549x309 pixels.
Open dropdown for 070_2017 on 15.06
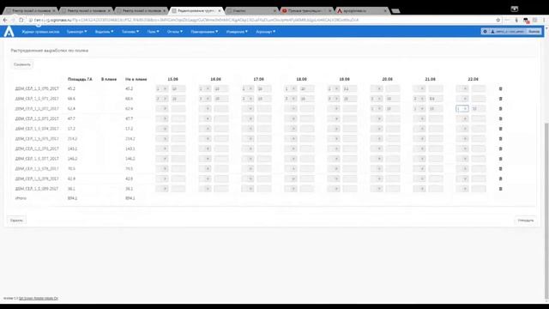tap(162, 89)
